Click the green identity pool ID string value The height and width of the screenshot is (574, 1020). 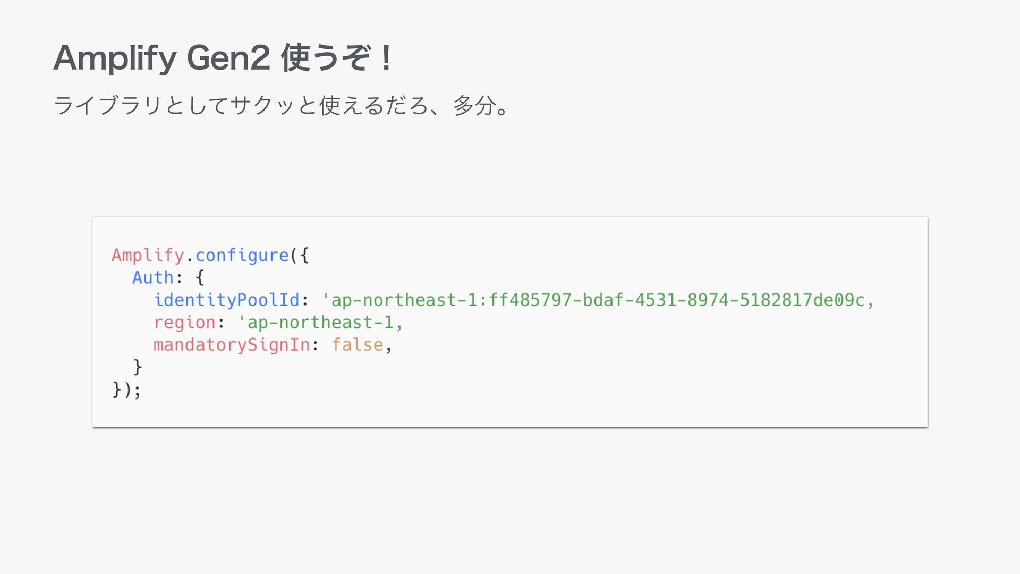click(x=598, y=300)
